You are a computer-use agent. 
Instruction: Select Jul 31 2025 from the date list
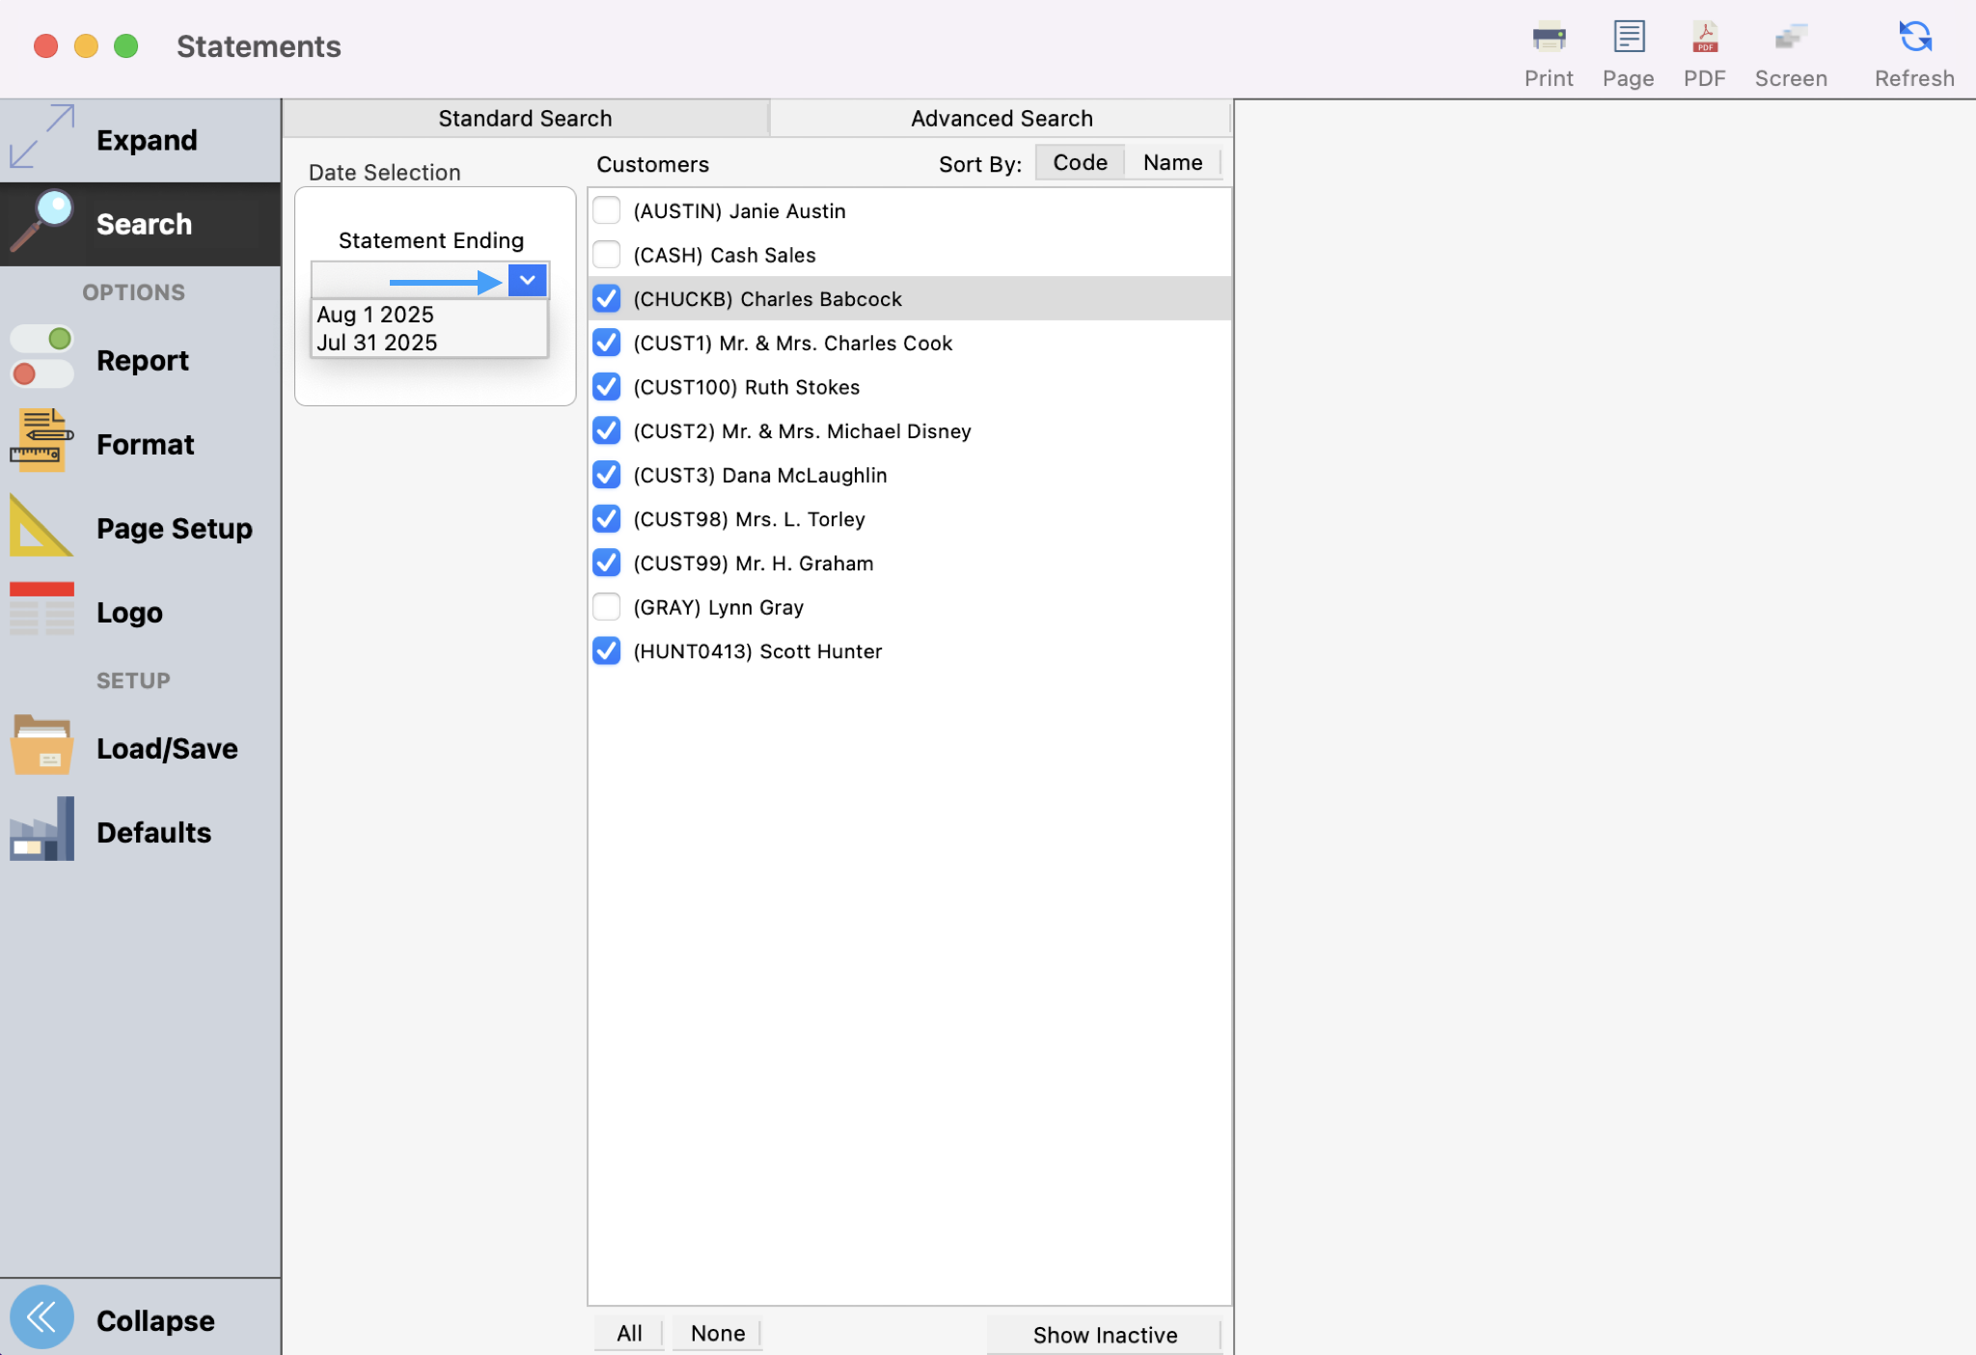point(376,342)
